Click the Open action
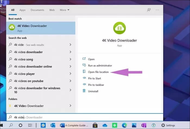Image resolution: width=190 pixels, height=129 pixels. 91,59
